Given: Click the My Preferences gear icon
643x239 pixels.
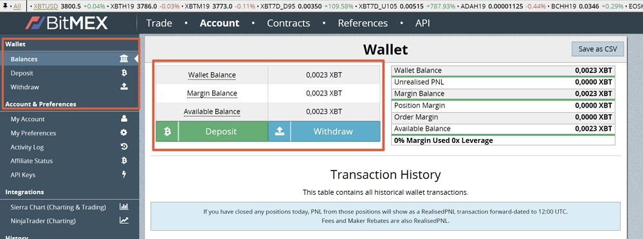Looking at the screenshot, I should click(123, 133).
